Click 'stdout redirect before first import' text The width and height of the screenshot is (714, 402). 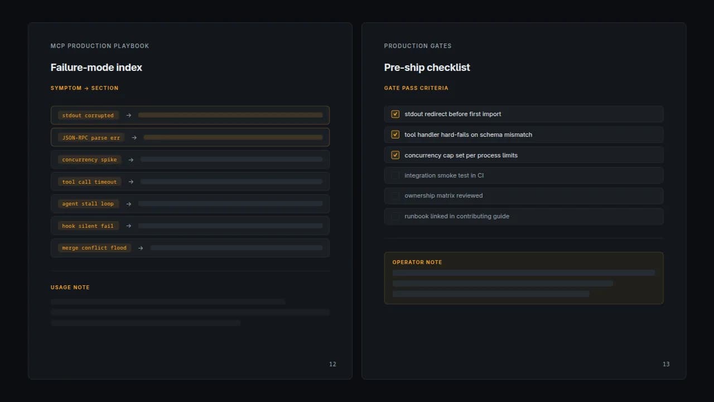point(453,114)
